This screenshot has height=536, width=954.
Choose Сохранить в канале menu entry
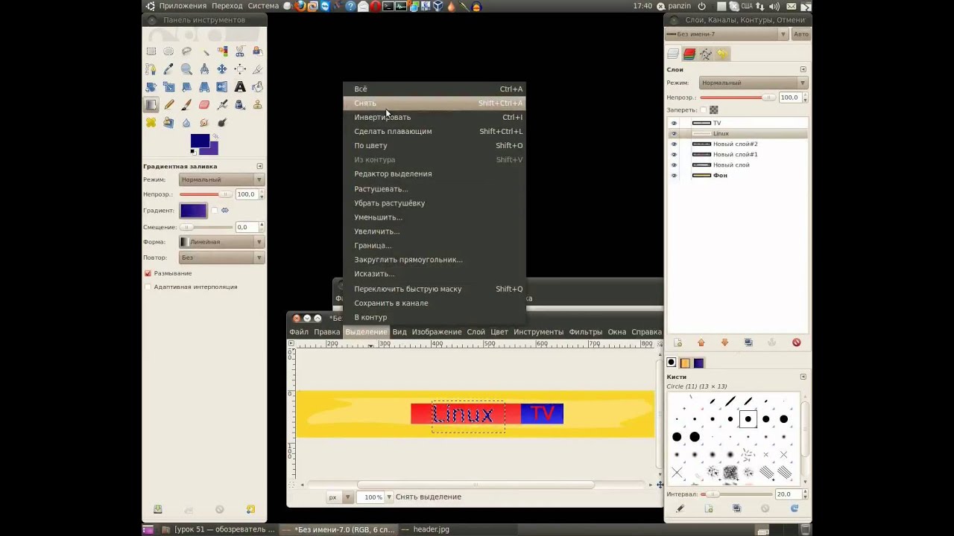coord(435,303)
